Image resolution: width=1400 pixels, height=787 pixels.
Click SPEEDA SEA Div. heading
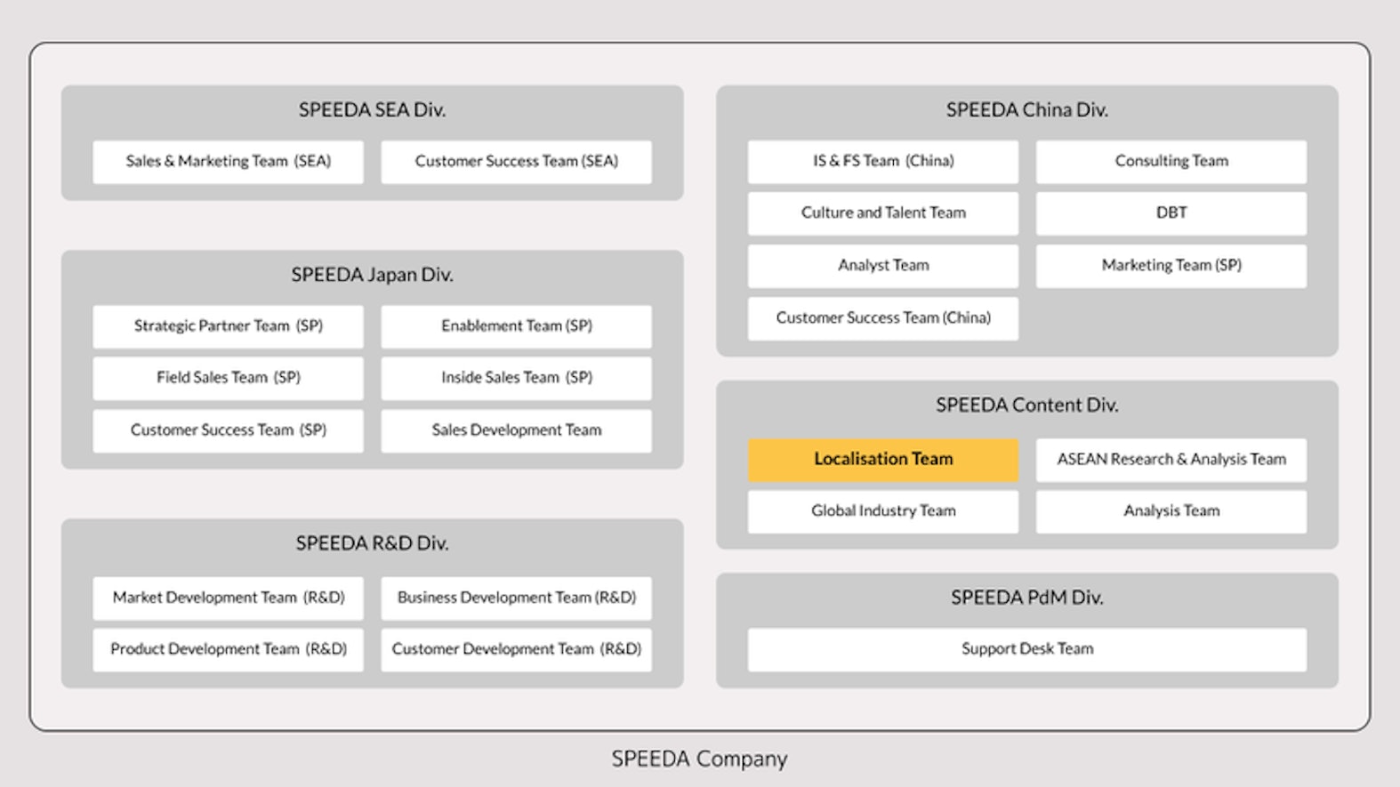coord(372,110)
